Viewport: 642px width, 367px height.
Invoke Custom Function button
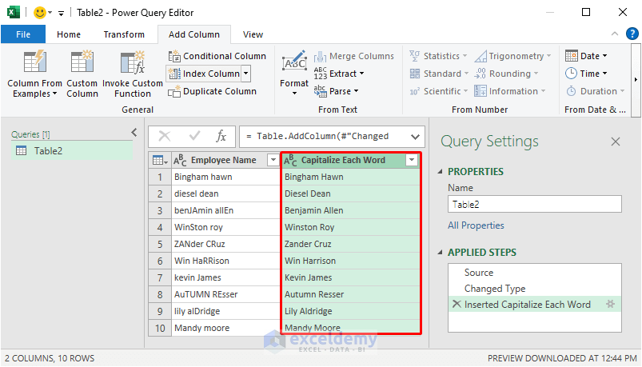point(132,74)
